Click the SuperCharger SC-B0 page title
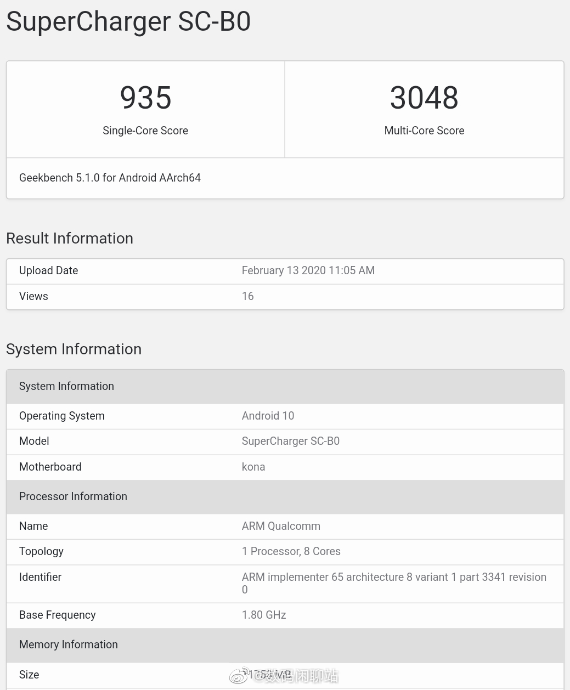 point(128,21)
